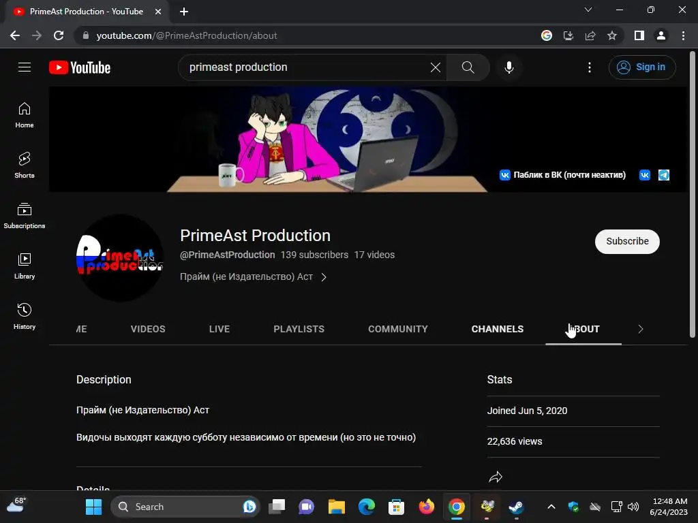Open Microsoft Edge from taskbar
This screenshot has width=698, height=523.
366,507
